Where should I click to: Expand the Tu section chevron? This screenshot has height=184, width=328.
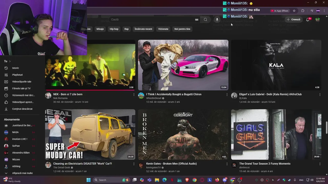(x=10, y=61)
